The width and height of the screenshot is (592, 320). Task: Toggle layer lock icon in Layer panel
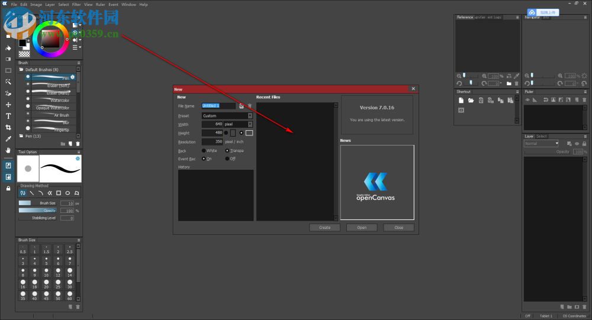coord(584,144)
